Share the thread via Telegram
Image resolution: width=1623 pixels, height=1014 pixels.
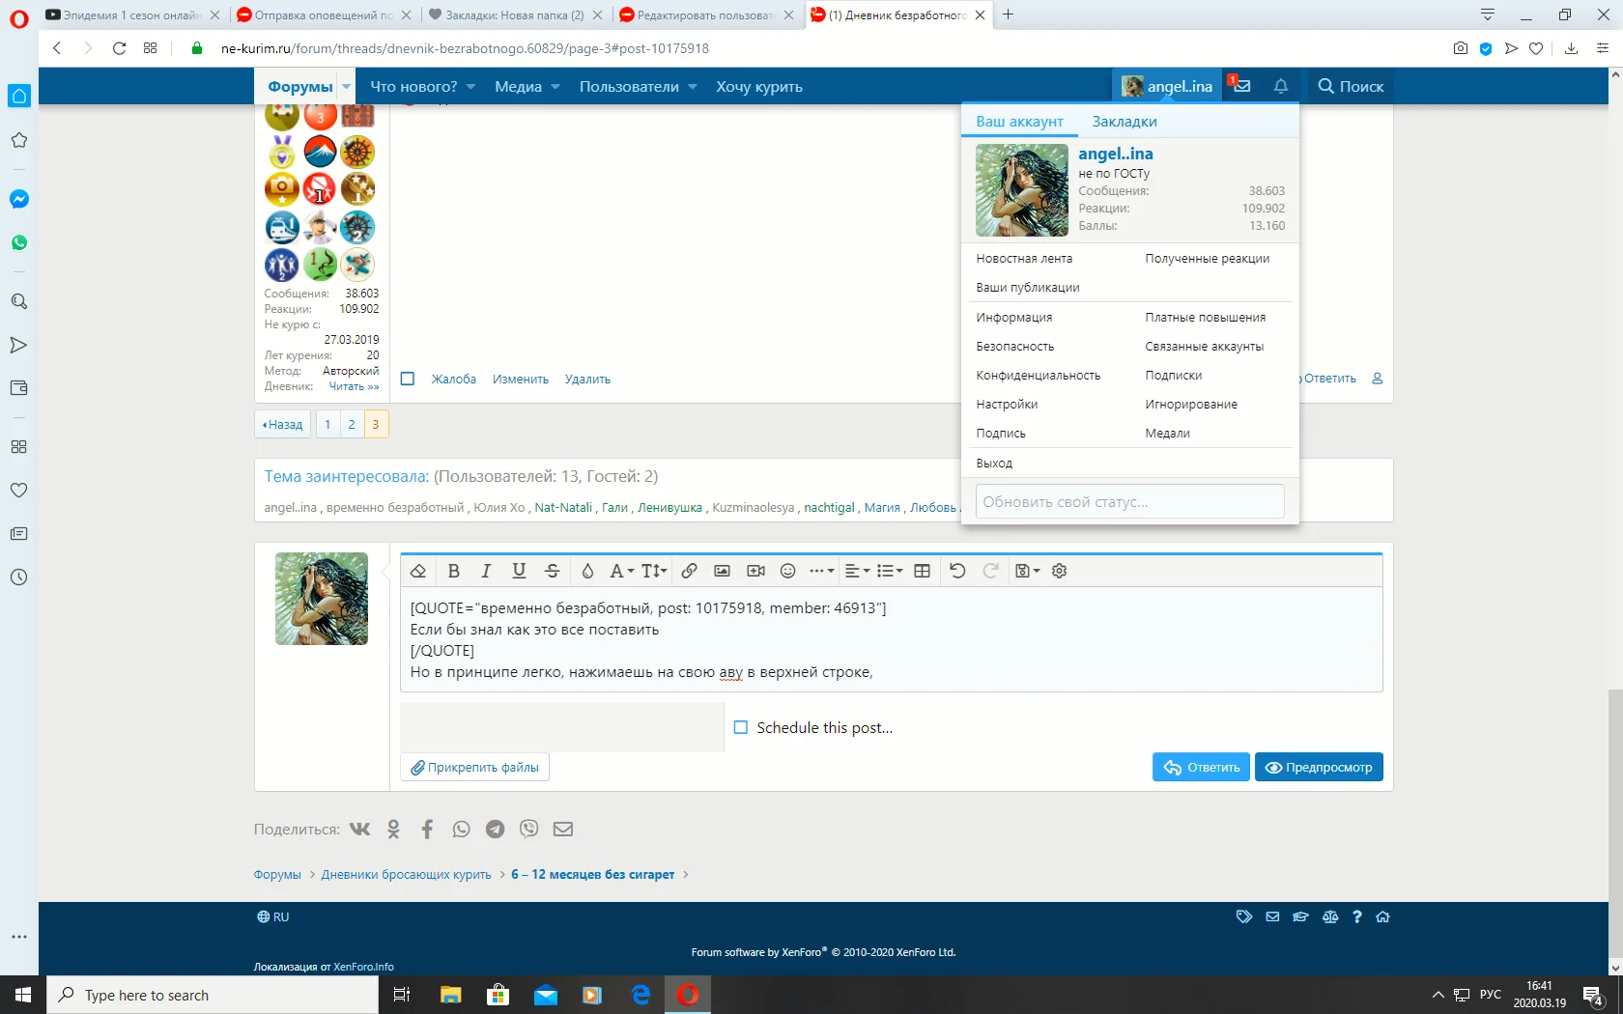[x=495, y=829]
